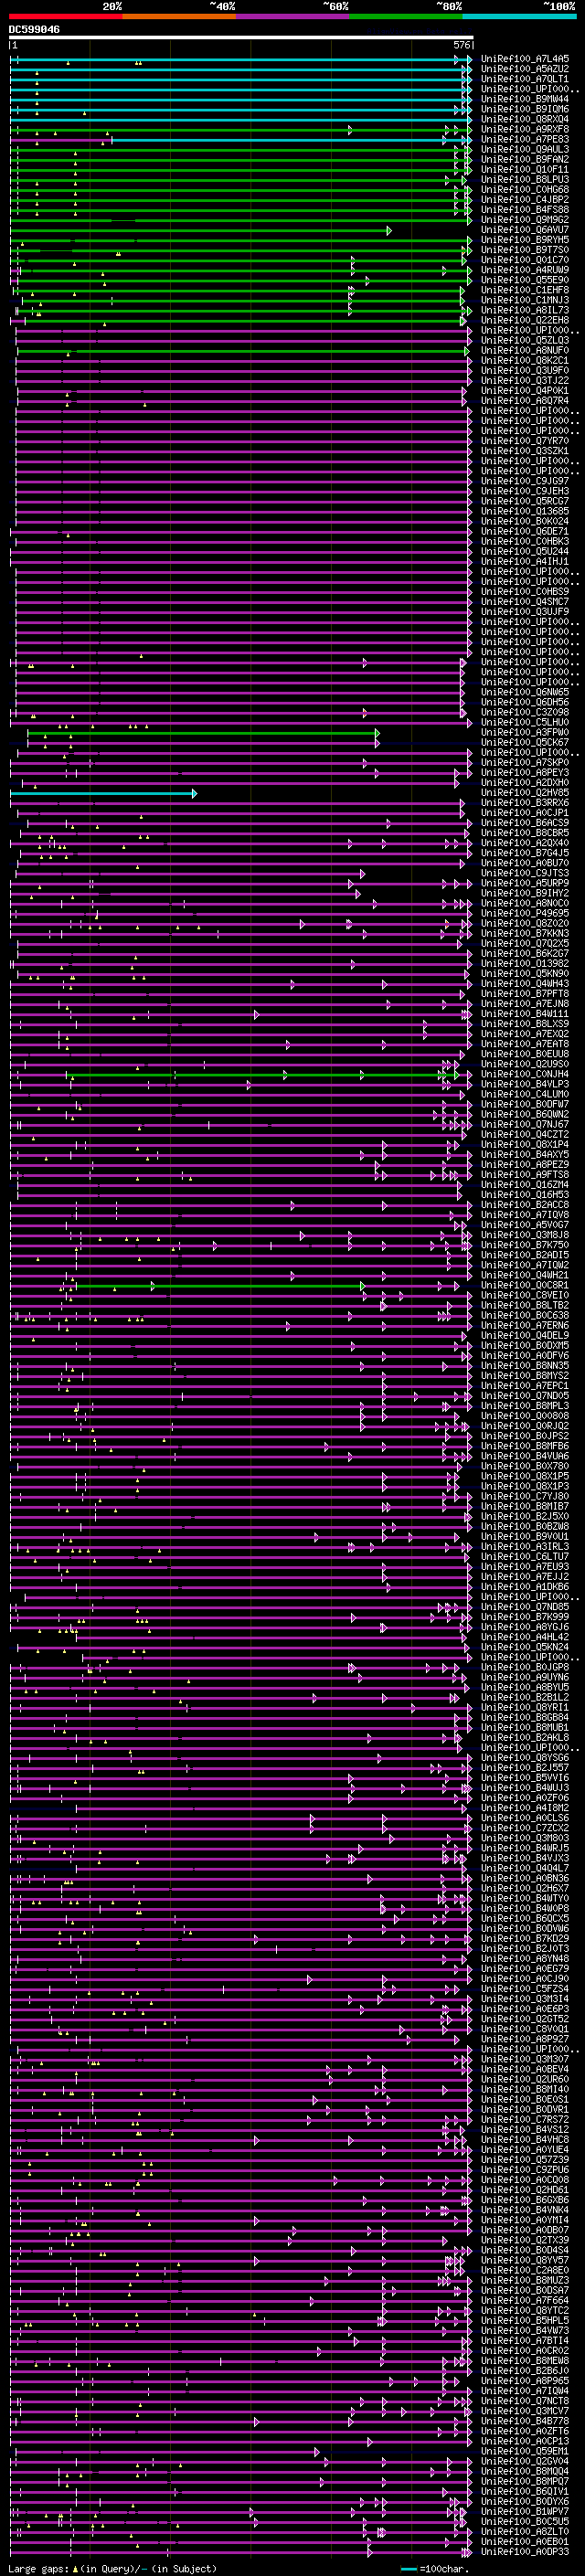Select the UniRef100_A7SKP0 label
This screenshot has height=2576, width=585.
[x=524, y=763]
